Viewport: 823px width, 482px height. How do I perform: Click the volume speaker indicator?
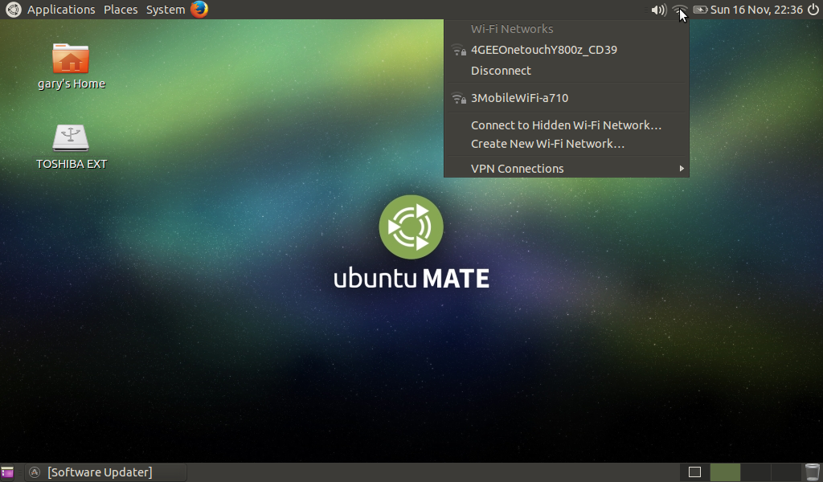point(658,10)
